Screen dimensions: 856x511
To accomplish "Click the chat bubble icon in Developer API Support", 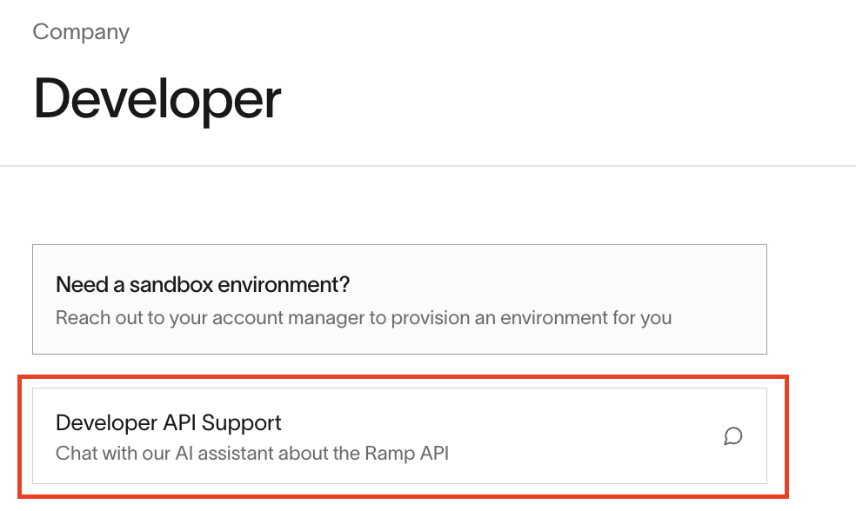I will [733, 436].
